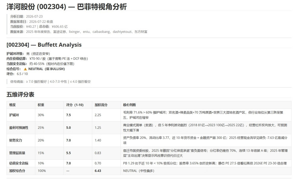Viewport: 299px width, 181px height.
Task: Click the 五维评分表 section heading
Action: click(x=20, y=94)
